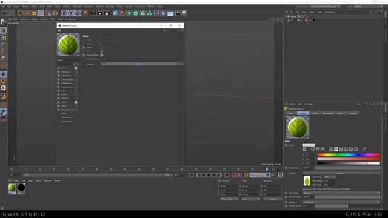Select the Scale tool icon

tap(34, 13)
